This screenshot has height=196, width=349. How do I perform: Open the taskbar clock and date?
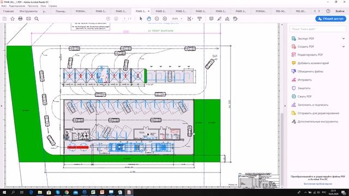click(x=333, y=192)
